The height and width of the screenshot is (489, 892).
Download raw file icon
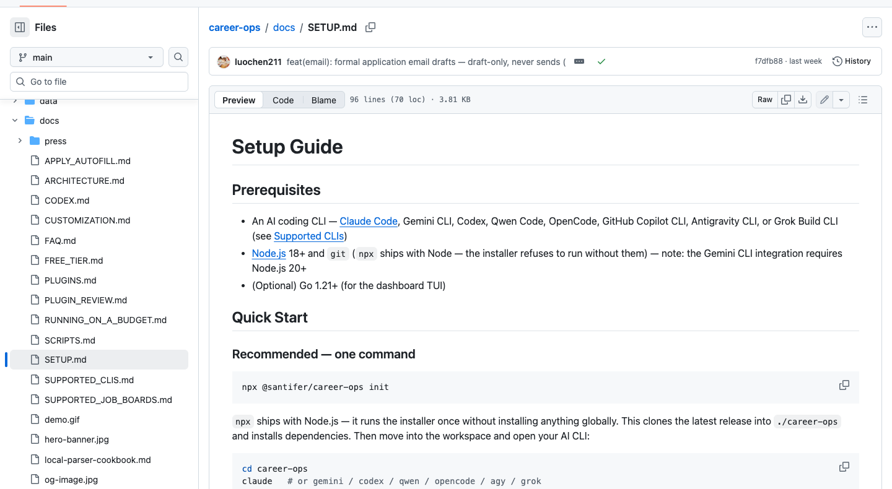click(x=803, y=100)
